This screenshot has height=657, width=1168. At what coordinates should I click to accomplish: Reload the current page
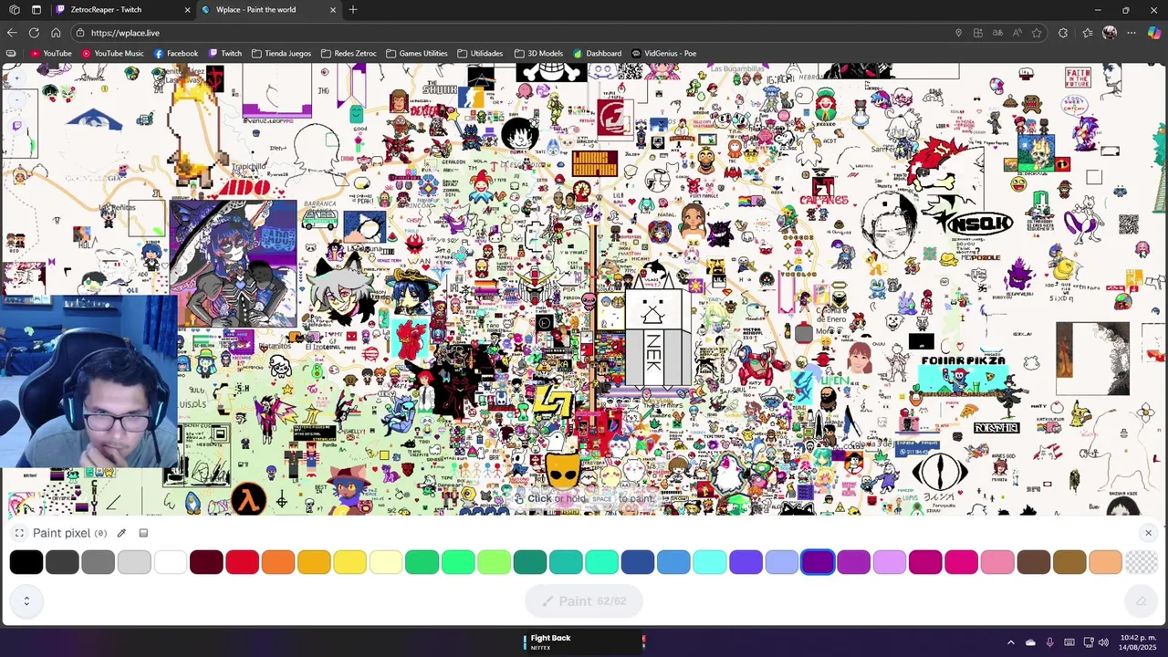click(34, 33)
